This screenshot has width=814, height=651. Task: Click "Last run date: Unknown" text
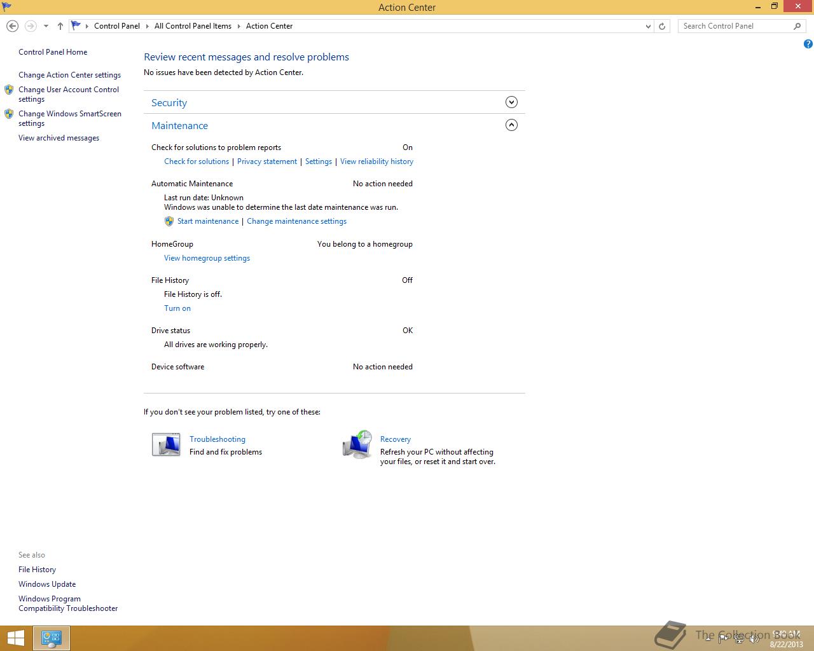coord(203,198)
